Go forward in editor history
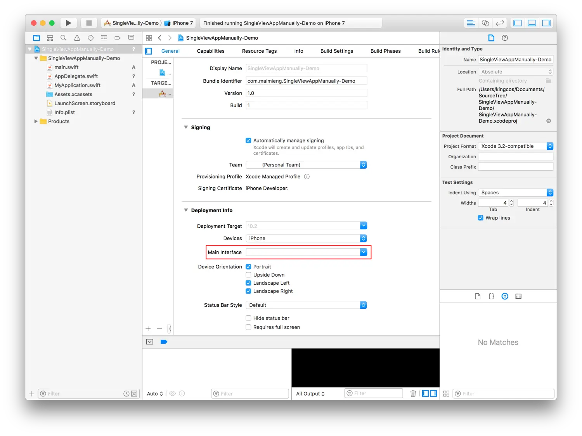582x436 pixels. coord(170,38)
